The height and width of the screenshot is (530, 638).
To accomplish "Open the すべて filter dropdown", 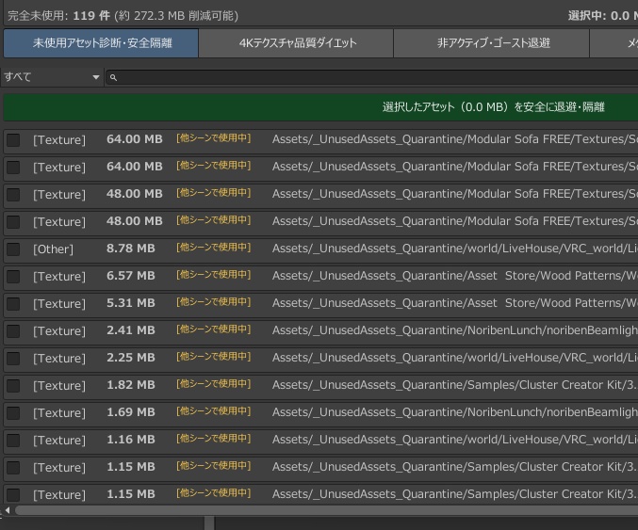I will pyautogui.click(x=52, y=77).
